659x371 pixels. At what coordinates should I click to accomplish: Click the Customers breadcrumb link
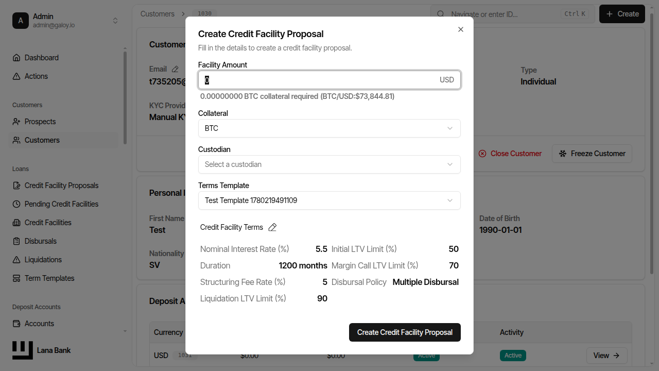157,14
